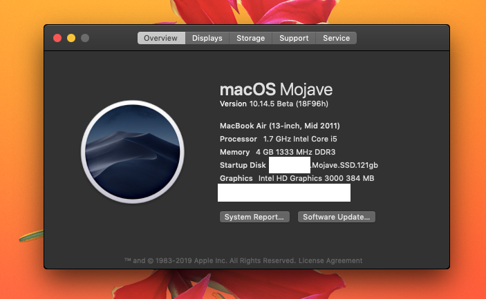The height and width of the screenshot is (299, 486).
Task: Open the Displays tab
Action: [207, 38]
